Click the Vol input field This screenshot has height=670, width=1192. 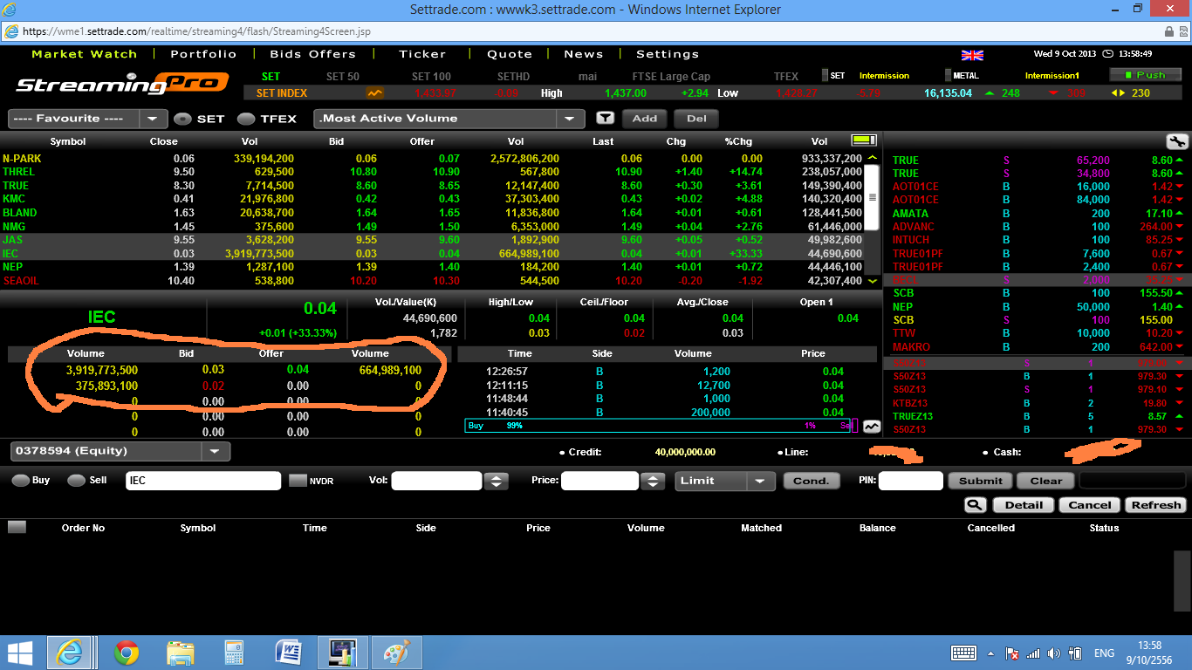click(436, 481)
